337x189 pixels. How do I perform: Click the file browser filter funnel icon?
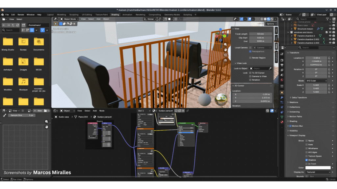[x=42, y=30]
